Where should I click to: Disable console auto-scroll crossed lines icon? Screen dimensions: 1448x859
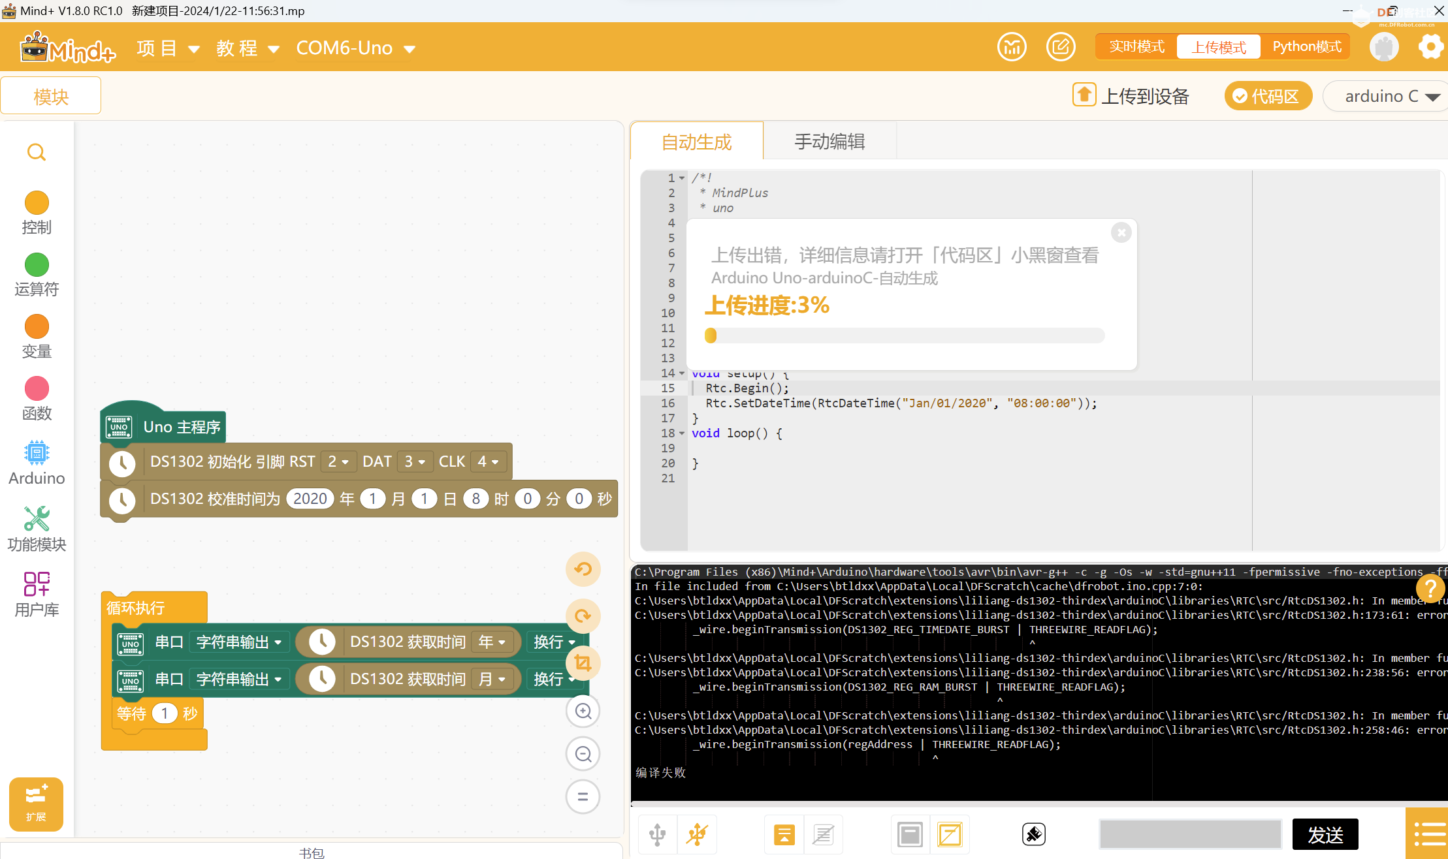(x=823, y=834)
